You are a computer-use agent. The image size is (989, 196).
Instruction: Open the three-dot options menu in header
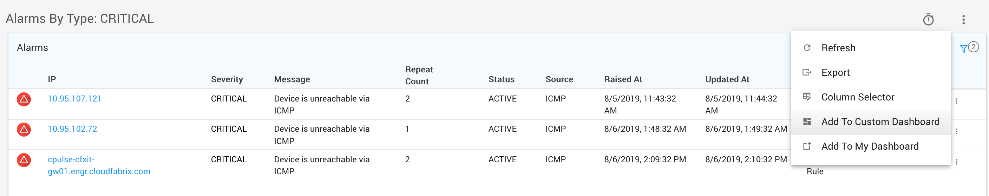point(963,19)
